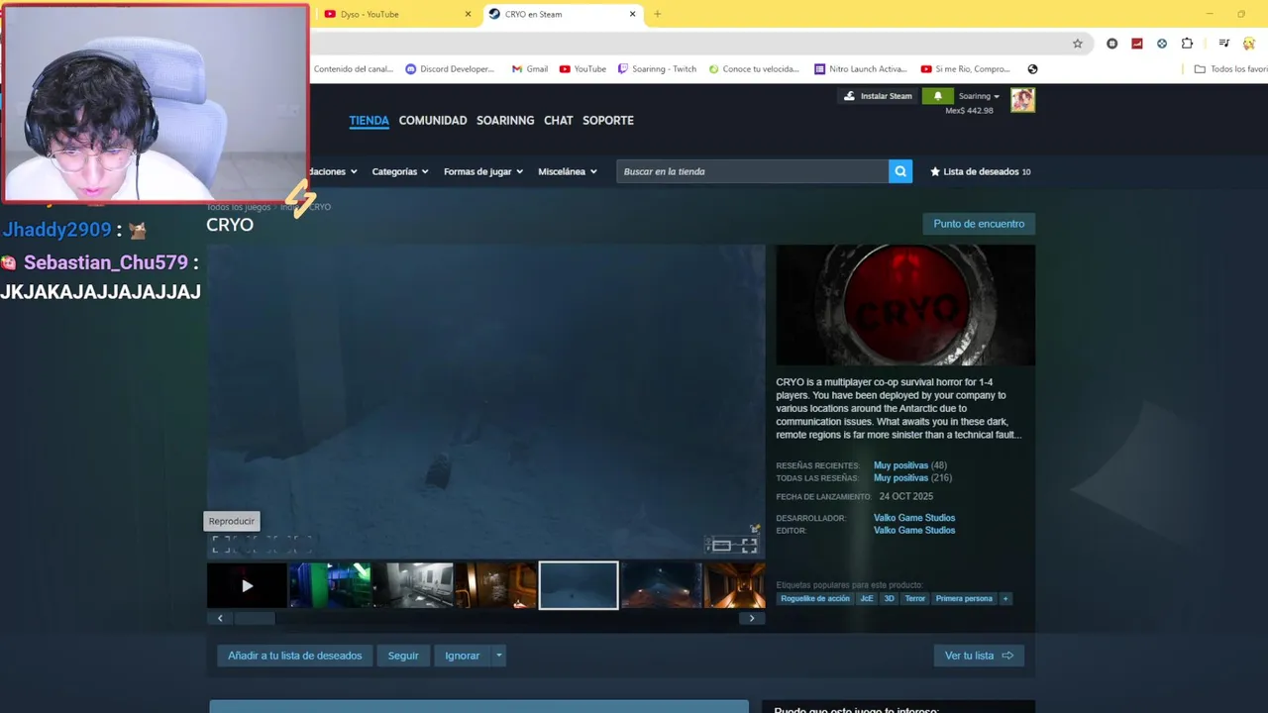Open the Ignorar options dropdown arrow
Image resolution: width=1268 pixels, height=713 pixels.
pos(498,656)
